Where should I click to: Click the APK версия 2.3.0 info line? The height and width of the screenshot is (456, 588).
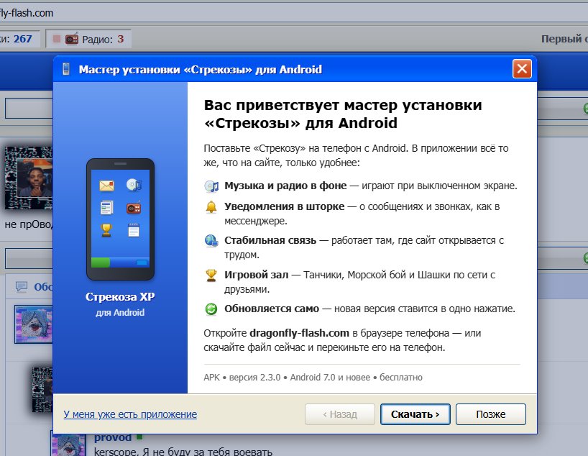[x=313, y=377]
